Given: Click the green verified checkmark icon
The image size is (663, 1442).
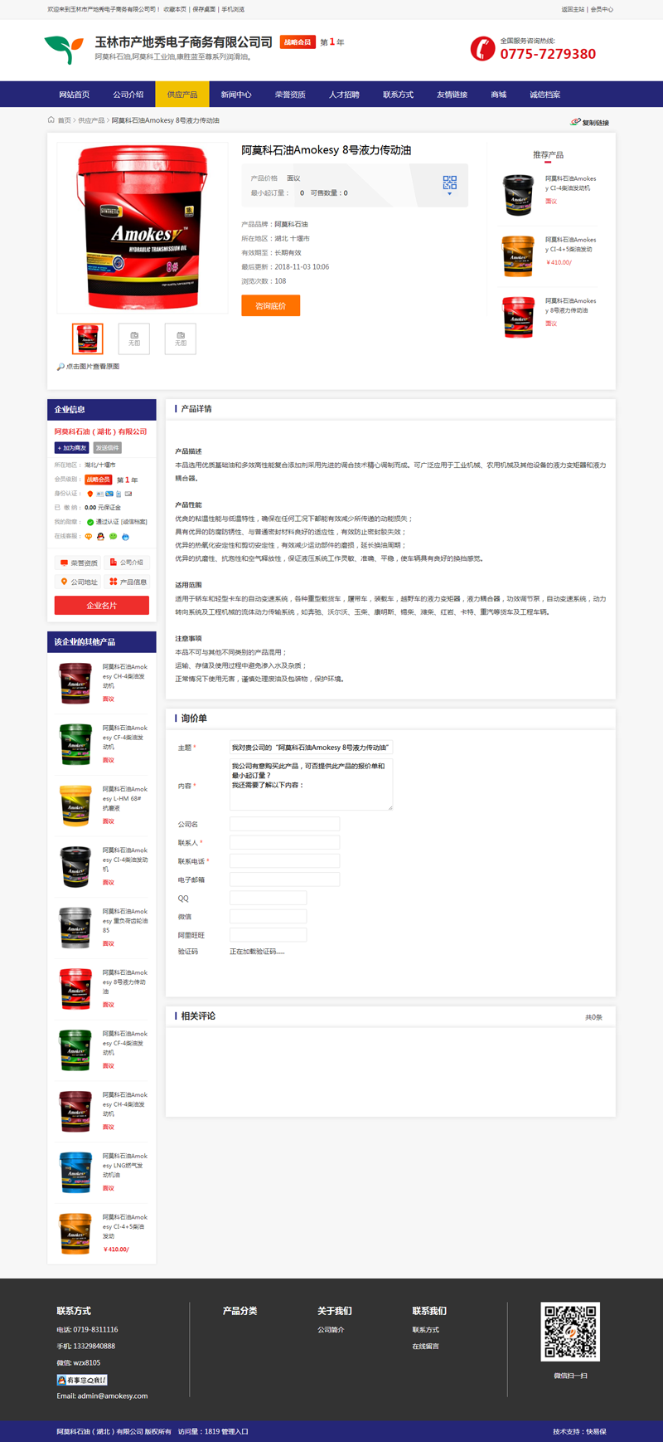Looking at the screenshot, I should pyautogui.click(x=90, y=522).
